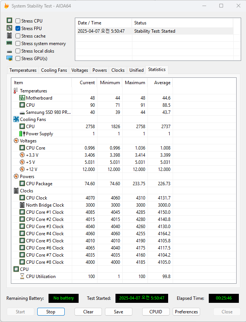This screenshot has width=246, height=322.
Task: Click the Status log column header
Action: tap(182, 23)
